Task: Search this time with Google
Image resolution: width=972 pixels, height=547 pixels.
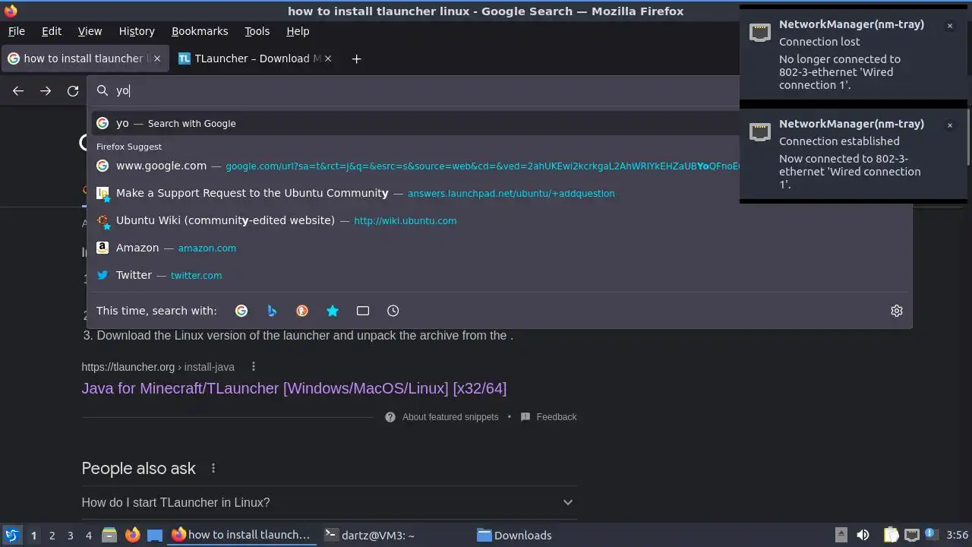Action: click(x=241, y=311)
